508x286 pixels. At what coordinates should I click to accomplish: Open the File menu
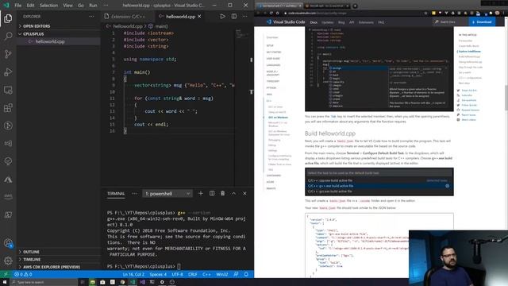tap(17, 6)
